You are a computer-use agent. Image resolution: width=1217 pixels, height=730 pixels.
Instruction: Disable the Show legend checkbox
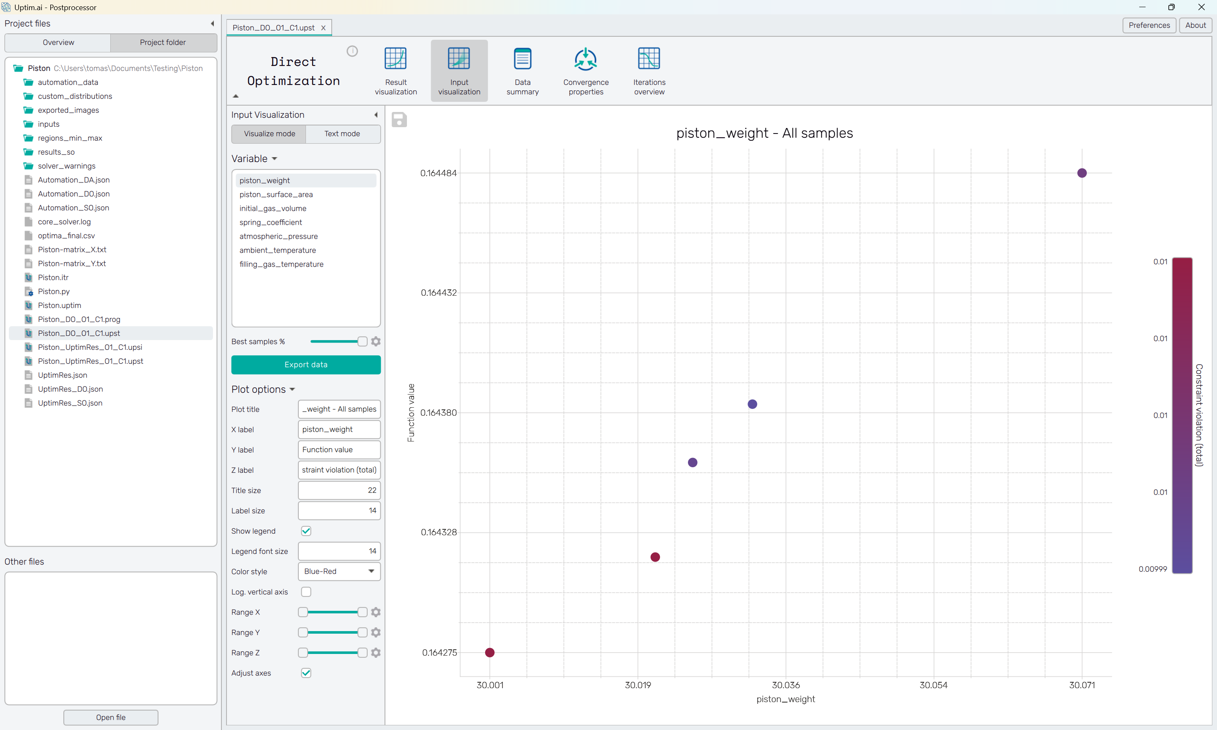pyautogui.click(x=306, y=531)
